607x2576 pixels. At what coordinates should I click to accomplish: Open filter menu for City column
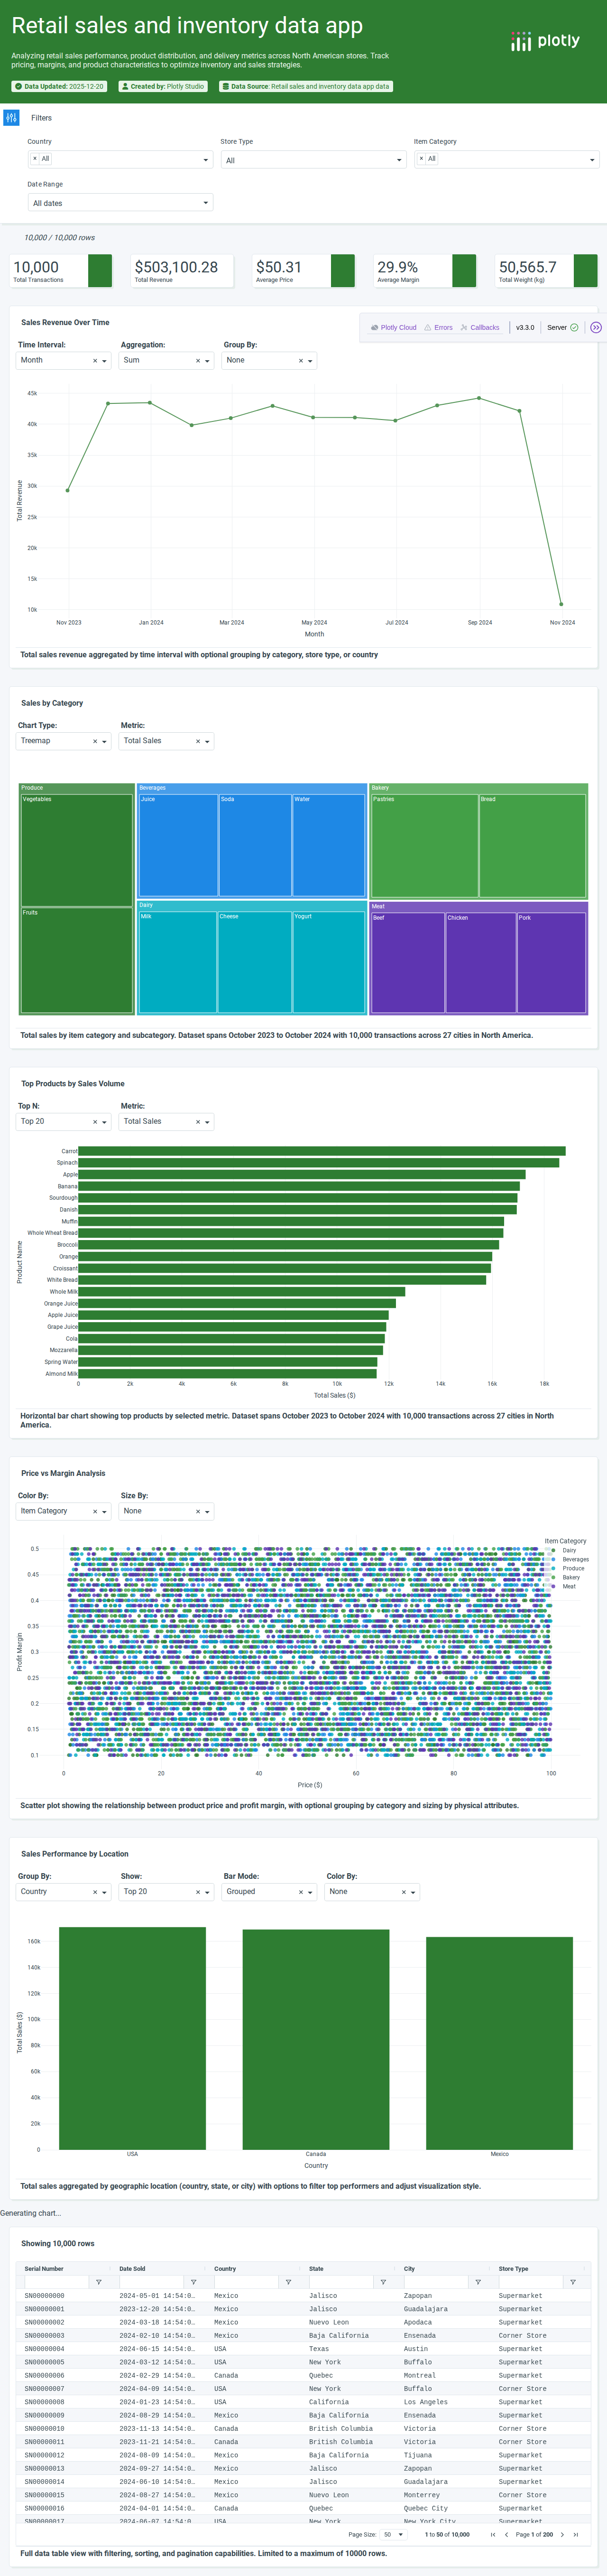click(478, 2282)
